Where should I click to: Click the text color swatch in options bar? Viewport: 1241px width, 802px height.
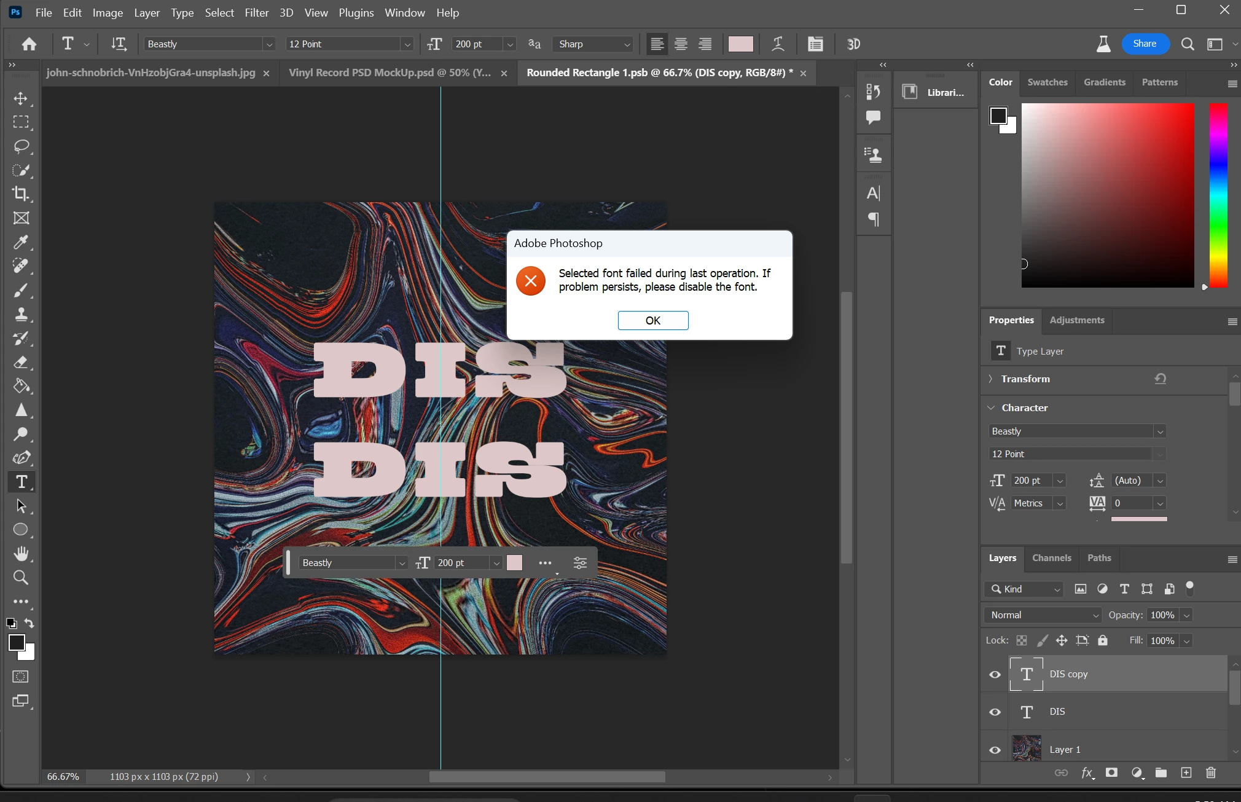point(740,44)
